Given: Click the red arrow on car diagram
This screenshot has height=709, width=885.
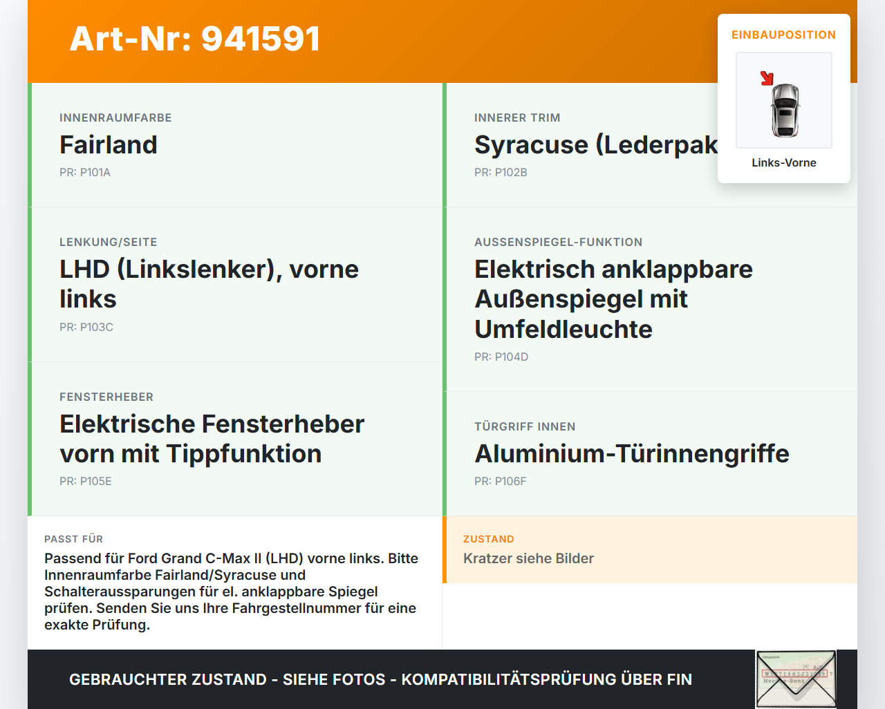Looking at the screenshot, I should tap(767, 78).
